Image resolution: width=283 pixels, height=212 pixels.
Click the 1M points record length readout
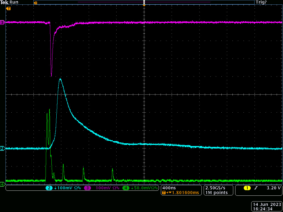pos(216,193)
